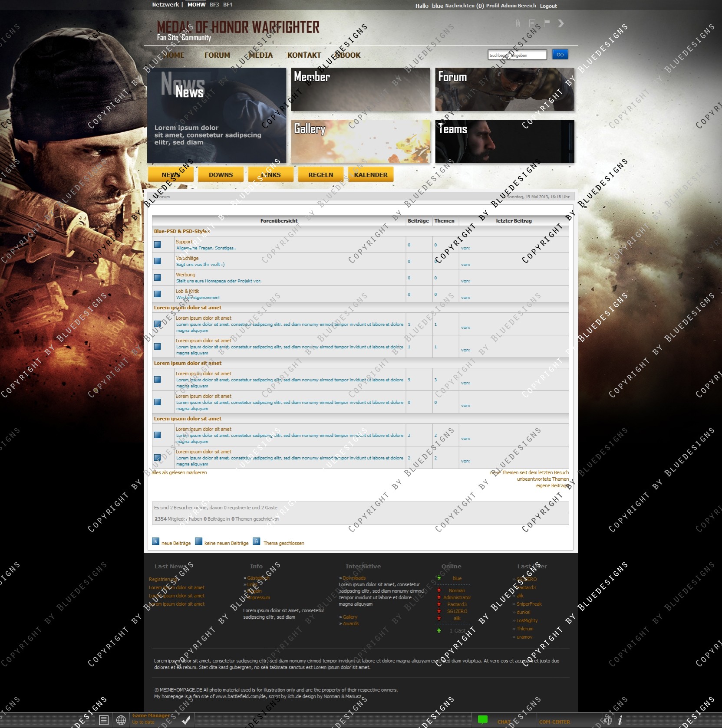The image size is (722, 728).
Task: Click the 'neue Beiträge' legend icon
Action: [x=155, y=541]
